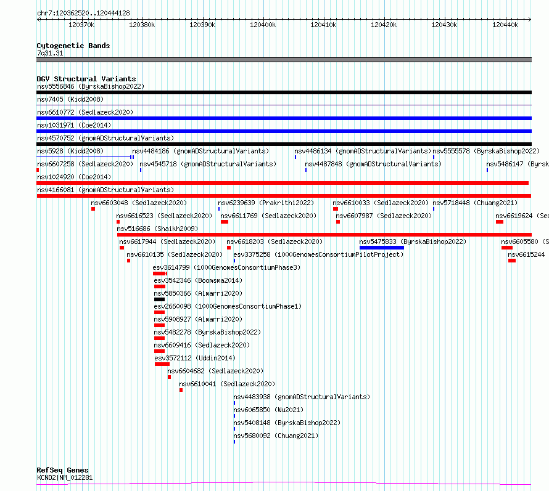Click the 120400k ruler position label
The width and height of the screenshot is (549, 491).
point(263,25)
